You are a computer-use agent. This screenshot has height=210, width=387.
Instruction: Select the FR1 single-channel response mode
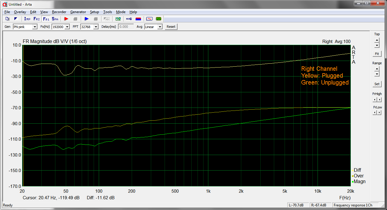pyautogui.click(x=46, y=19)
